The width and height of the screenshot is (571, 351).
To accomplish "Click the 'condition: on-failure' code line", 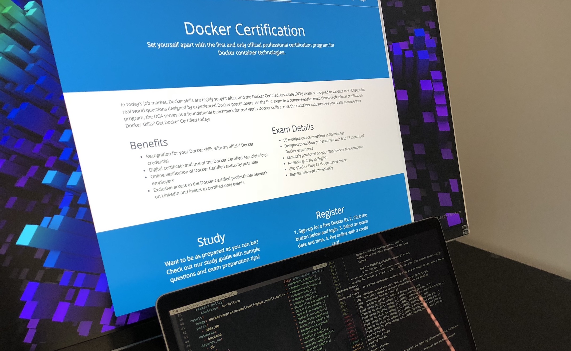I will (x=220, y=307).
